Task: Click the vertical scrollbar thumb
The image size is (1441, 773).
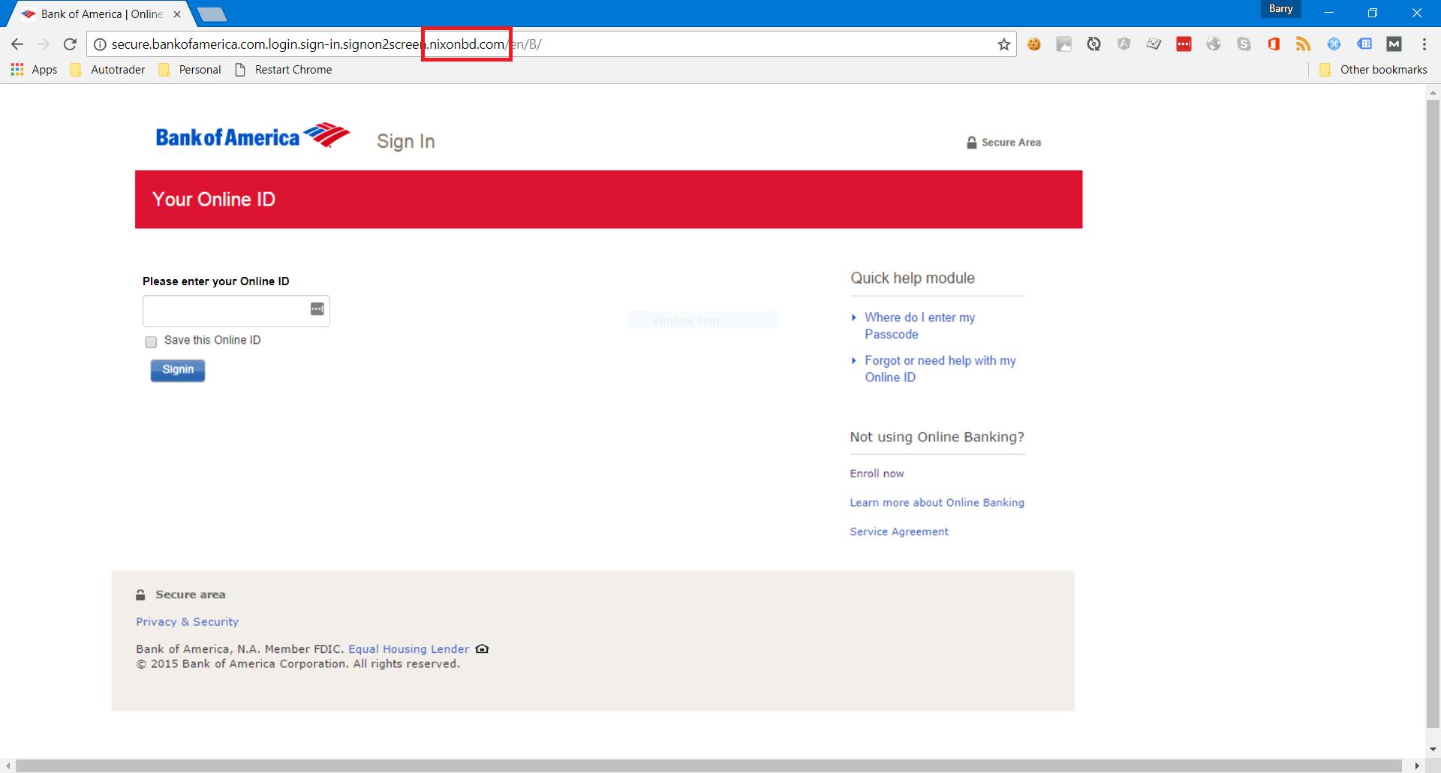Action: (1433, 413)
